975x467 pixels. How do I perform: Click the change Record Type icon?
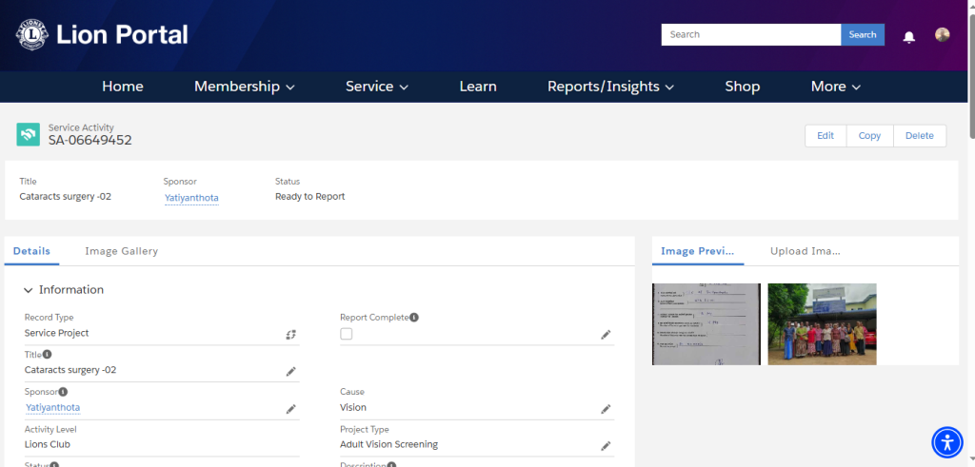[291, 334]
